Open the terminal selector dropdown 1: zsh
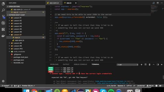The width and height of the screenshot is (164, 92). pyautogui.click(x=127, y=65)
